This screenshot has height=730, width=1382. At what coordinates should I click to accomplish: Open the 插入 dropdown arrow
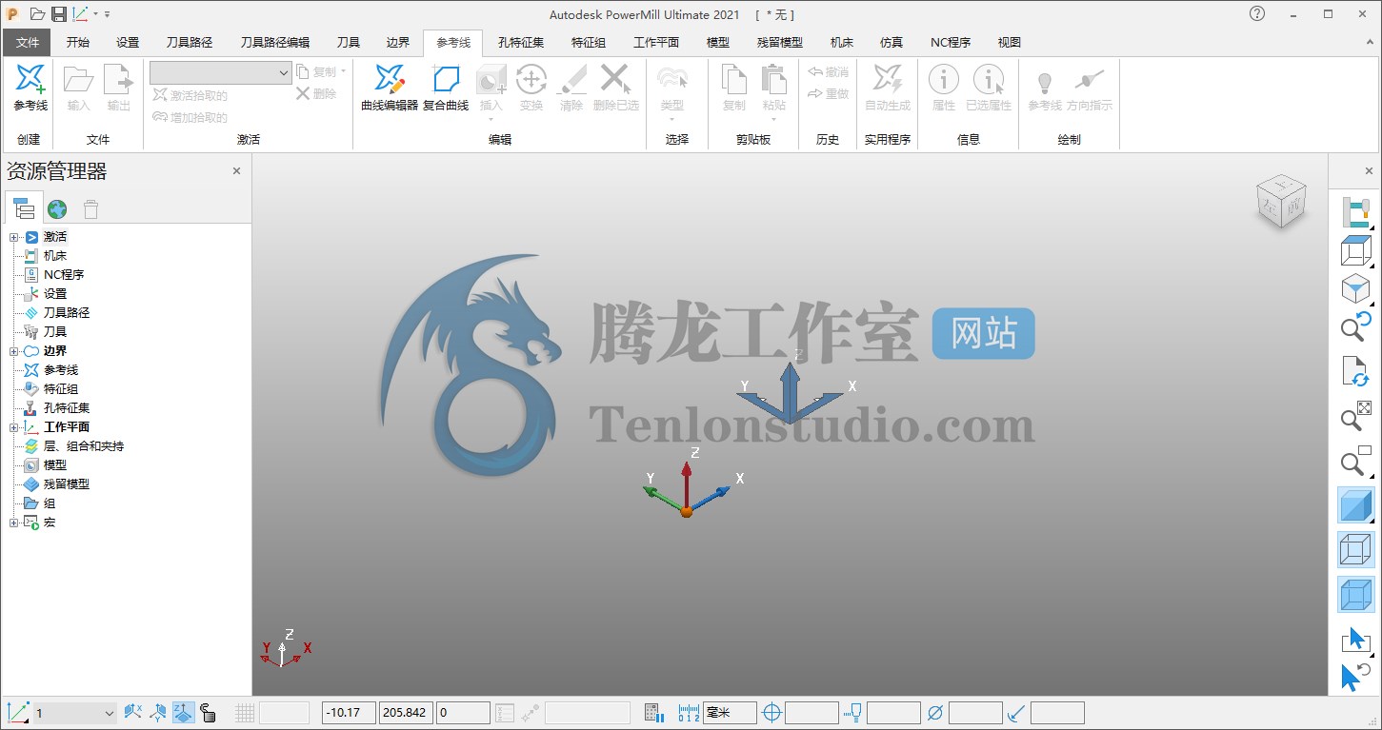click(x=491, y=119)
